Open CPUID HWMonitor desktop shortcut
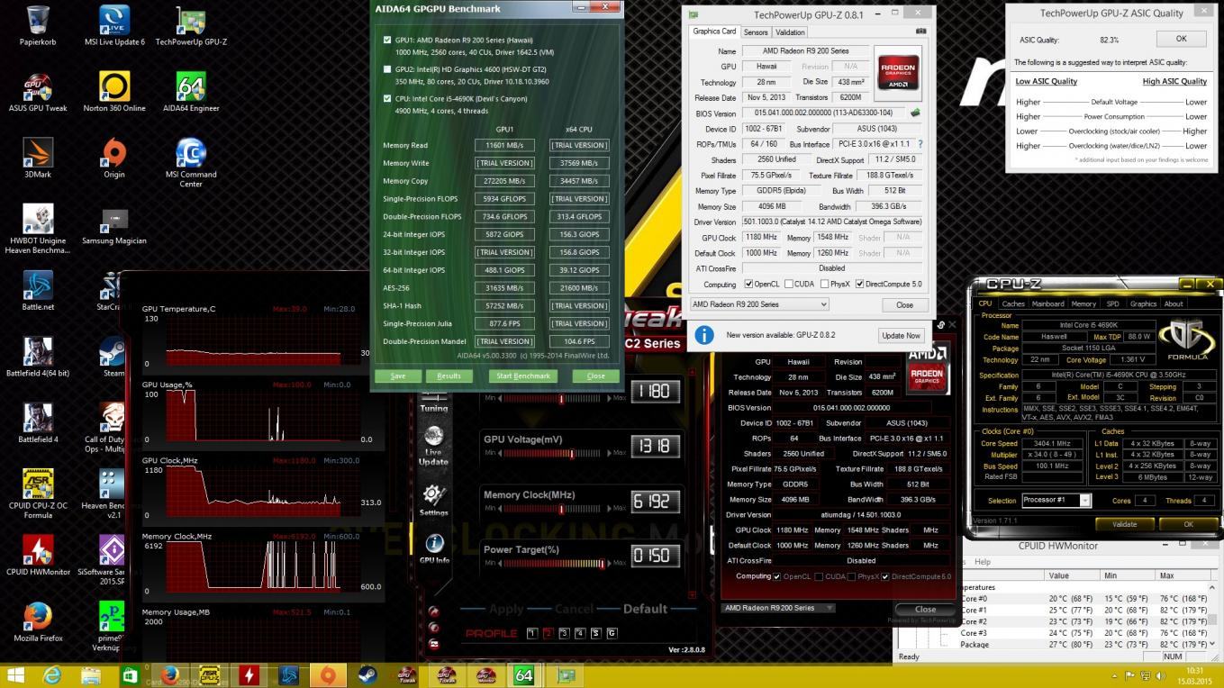This screenshot has height=688, width=1224. coord(38,556)
